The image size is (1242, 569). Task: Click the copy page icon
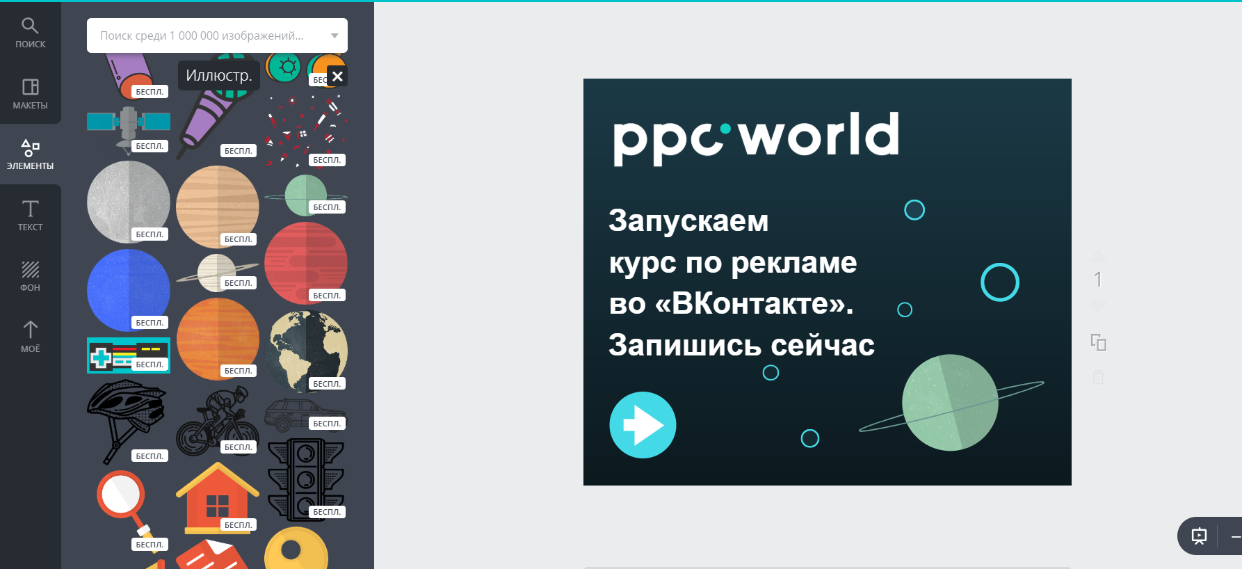(1098, 342)
